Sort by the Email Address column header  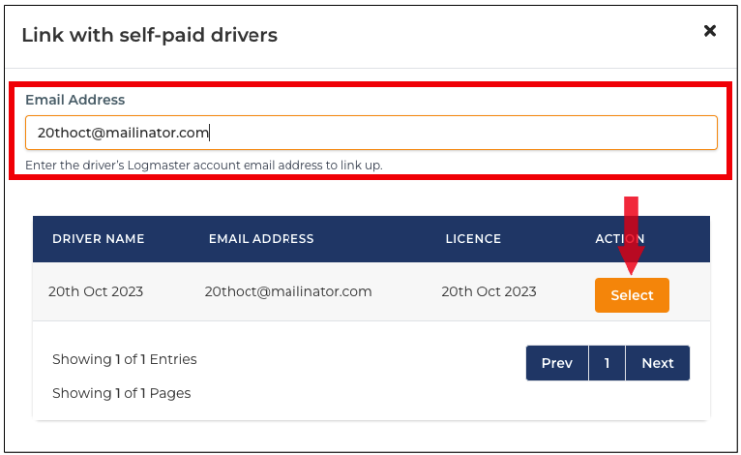261,239
